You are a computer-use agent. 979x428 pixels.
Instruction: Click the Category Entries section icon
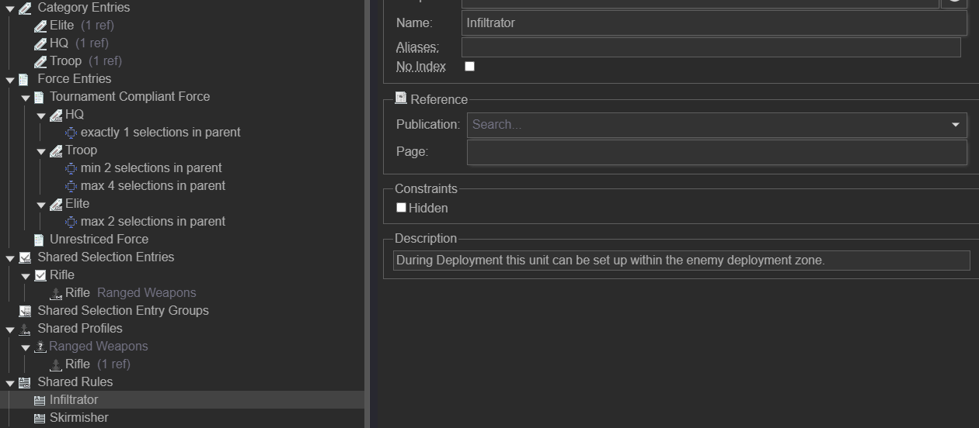(24, 8)
